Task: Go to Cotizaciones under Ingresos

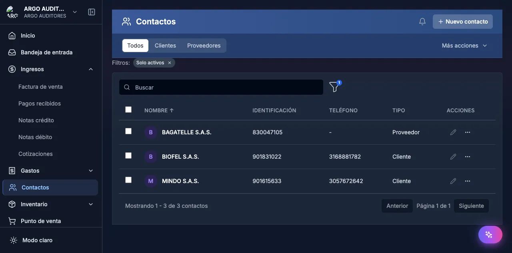Action: (x=36, y=153)
